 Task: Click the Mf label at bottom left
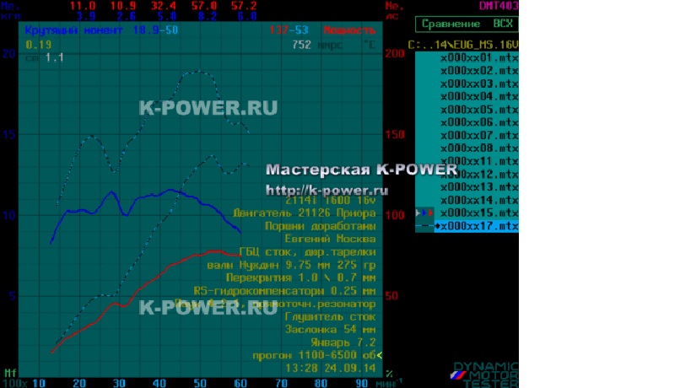10,374
